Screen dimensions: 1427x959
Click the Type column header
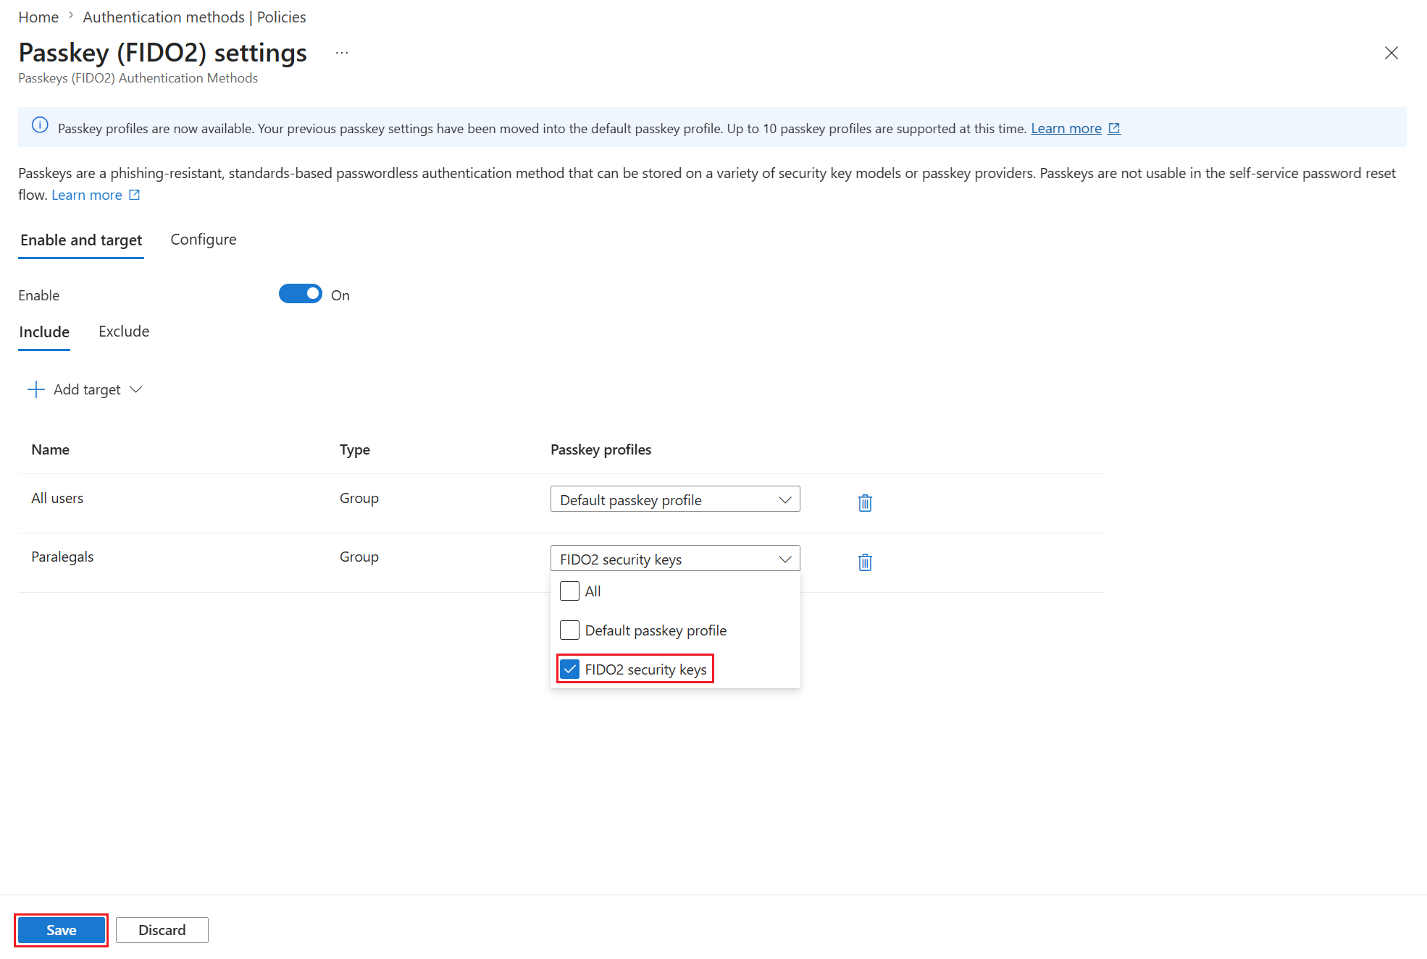(x=355, y=449)
